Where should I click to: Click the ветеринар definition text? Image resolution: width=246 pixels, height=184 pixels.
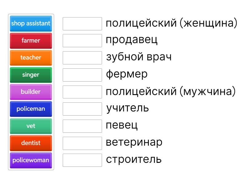point(134,142)
